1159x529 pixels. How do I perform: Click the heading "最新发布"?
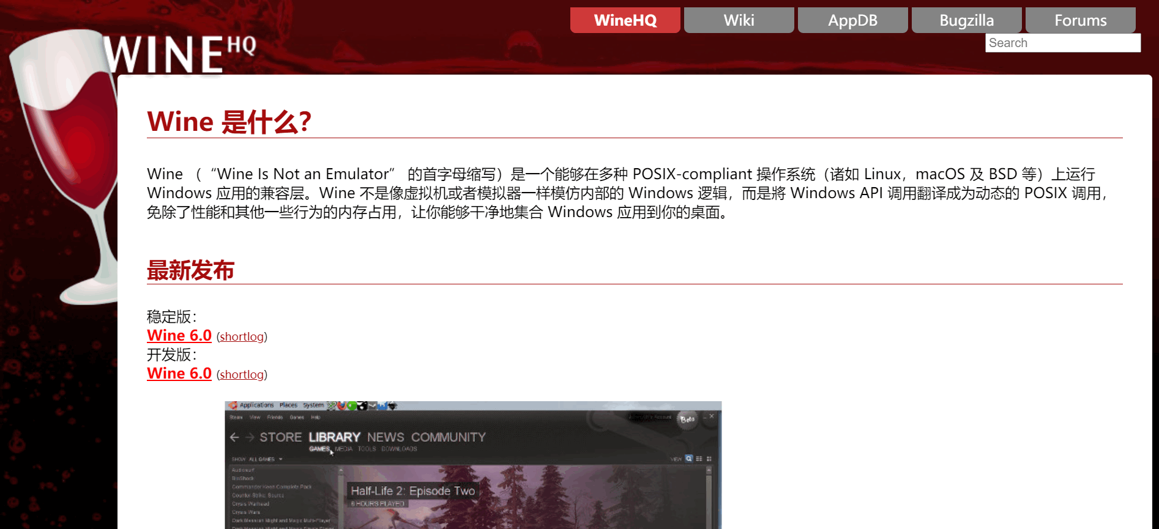pyautogui.click(x=191, y=270)
